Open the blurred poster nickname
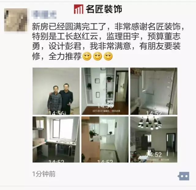196x190 pixels. [x=44, y=15]
